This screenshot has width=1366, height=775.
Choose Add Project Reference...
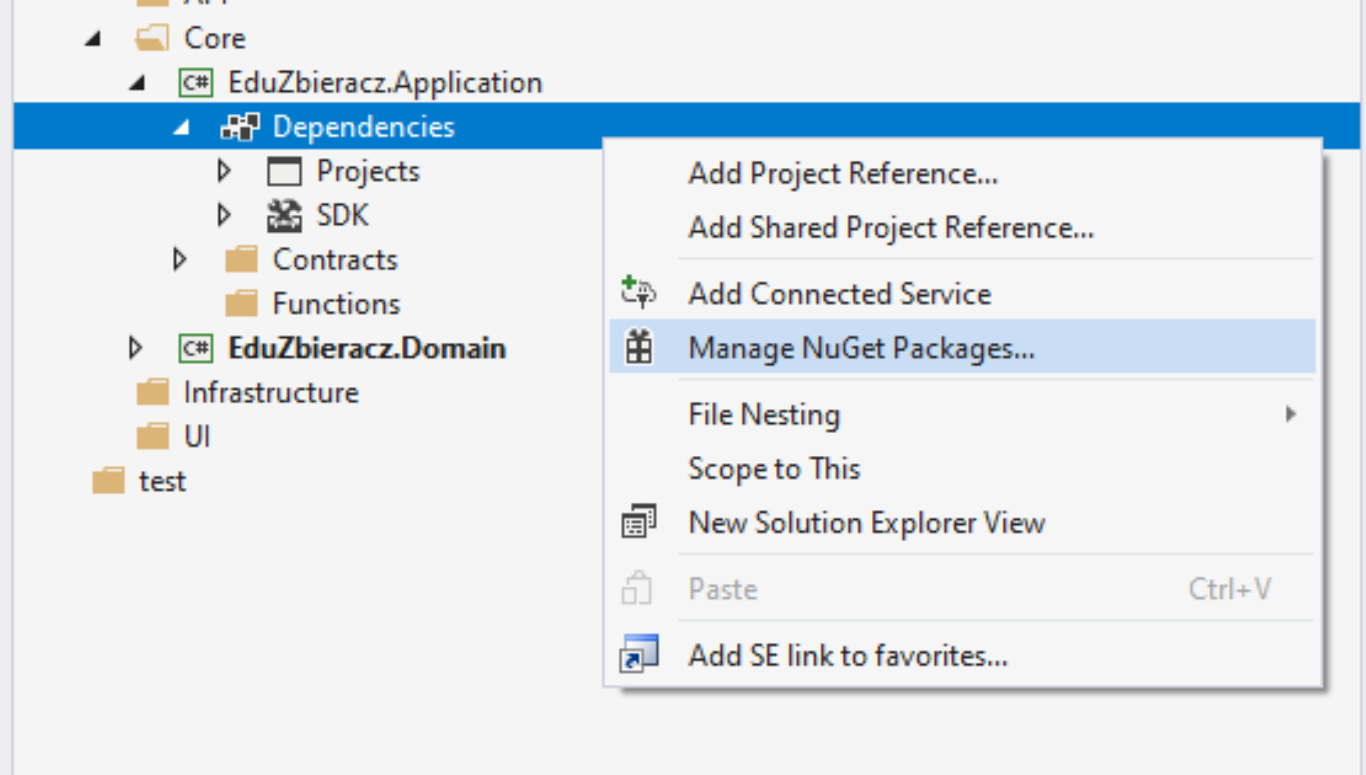[x=962, y=174]
